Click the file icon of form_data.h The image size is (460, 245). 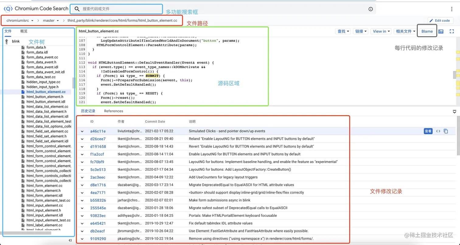click(x=23, y=48)
